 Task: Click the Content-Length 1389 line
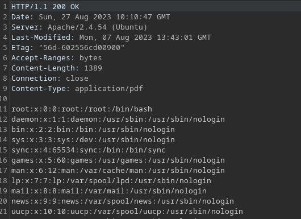(57, 68)
